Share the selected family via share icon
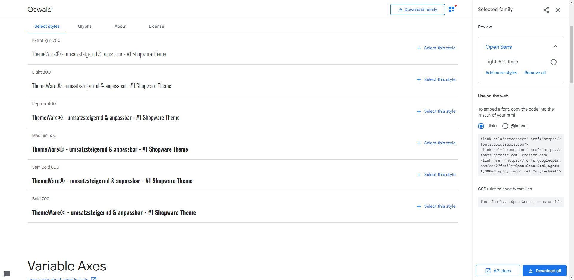 coord(546,10)
